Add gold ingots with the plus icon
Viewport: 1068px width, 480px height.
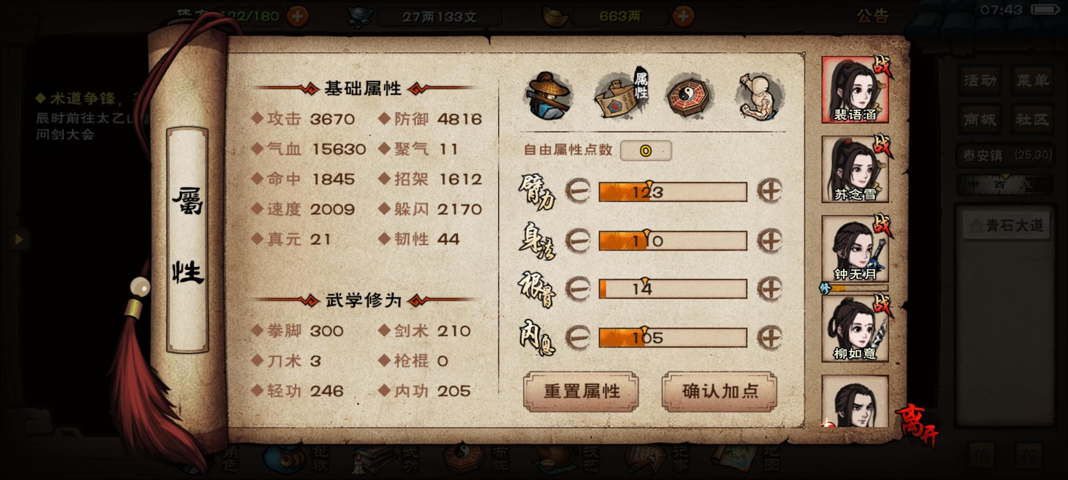(684, 17)
